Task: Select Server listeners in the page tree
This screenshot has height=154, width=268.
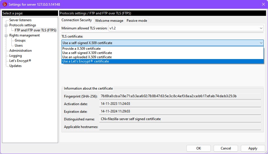Action: 20,20
